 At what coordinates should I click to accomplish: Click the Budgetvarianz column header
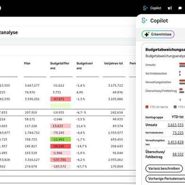tap(84, 66)
